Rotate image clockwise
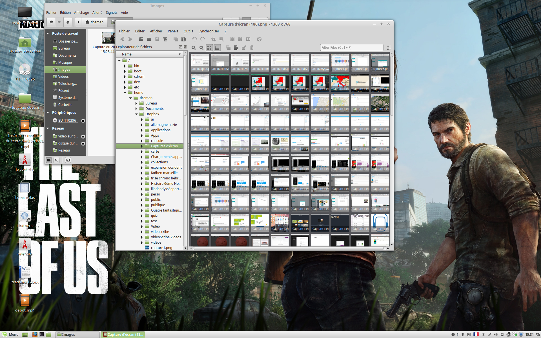This screenshot has height=338, width=541. [x=203, y=39]
